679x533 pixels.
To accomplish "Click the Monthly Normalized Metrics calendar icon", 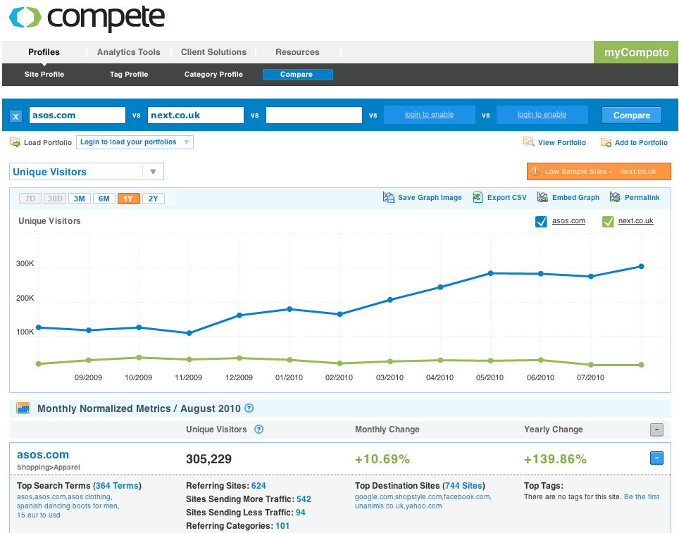I will 23,408.
